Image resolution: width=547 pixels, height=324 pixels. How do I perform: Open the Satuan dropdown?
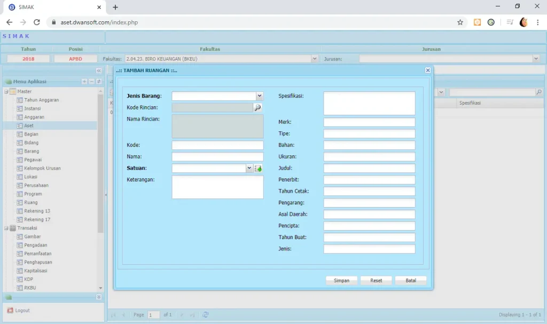click(x=249, y=168)
